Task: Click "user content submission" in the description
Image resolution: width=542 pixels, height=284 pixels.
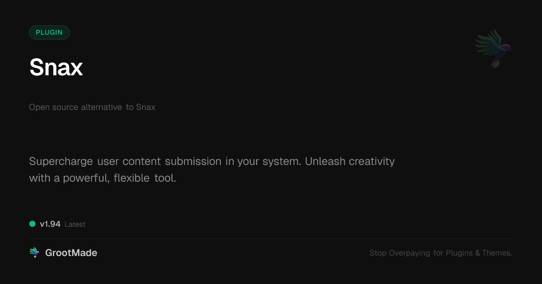Action: point(159,161)
